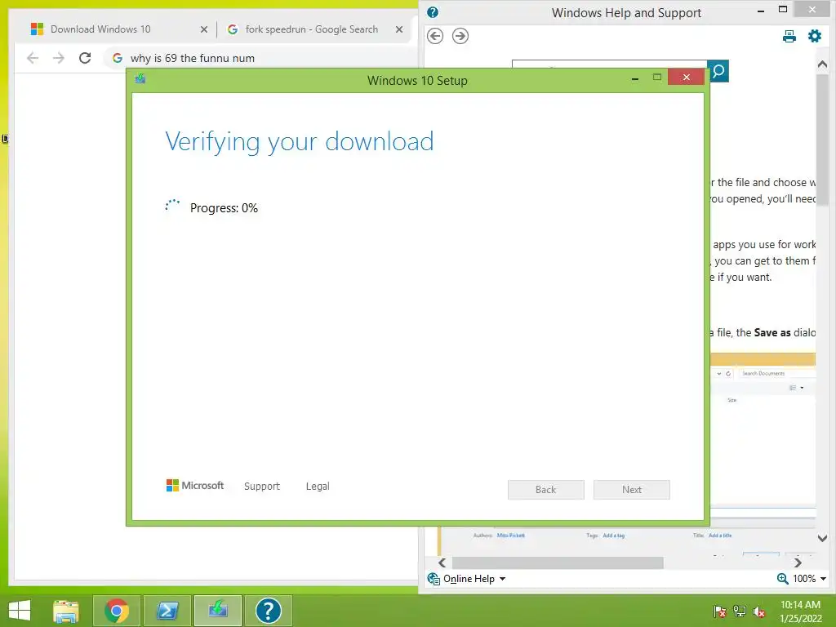836x627 pixels.
Task: Click the Help search magnifier button
Action: pyautogui.click(x=718, y=71)
